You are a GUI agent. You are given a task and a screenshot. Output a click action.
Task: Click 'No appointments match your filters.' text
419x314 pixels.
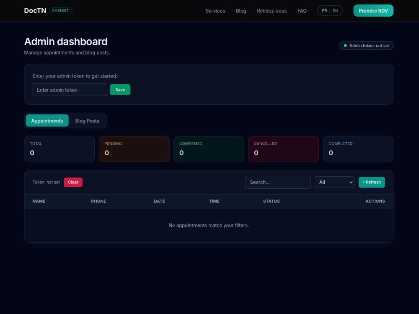(209, 225)
